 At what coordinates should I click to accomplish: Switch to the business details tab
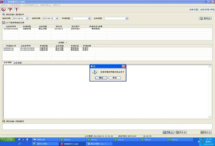[x=8, y=63]
